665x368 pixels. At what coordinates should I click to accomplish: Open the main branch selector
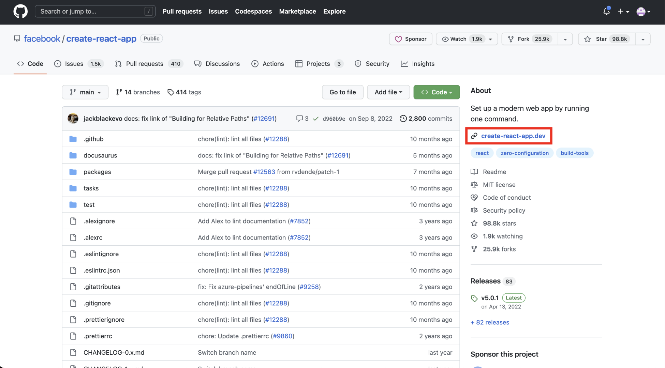[85, 92]
